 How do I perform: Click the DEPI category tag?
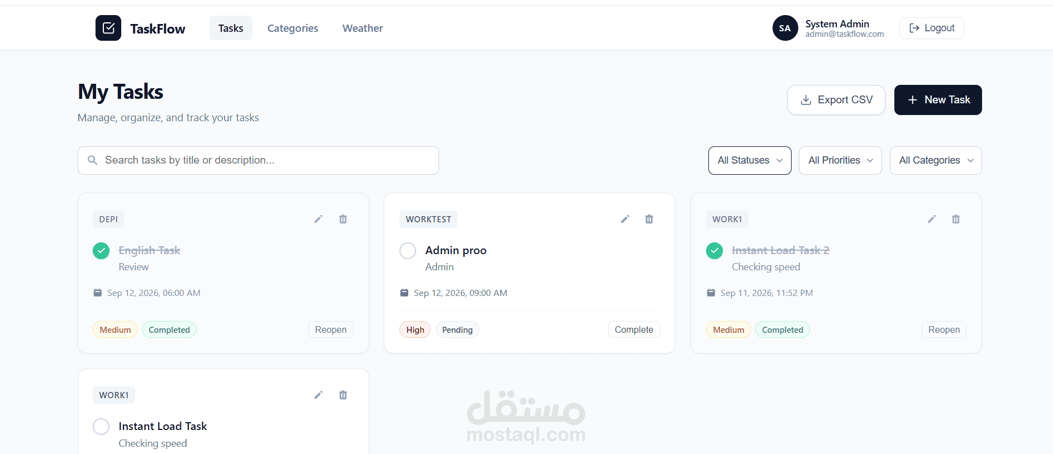[x=108, y=219]
